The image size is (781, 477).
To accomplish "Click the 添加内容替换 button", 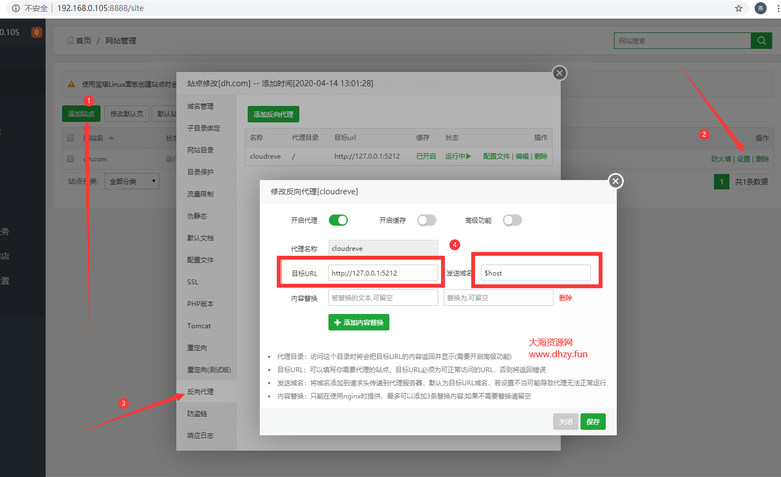I will [359, 322].
